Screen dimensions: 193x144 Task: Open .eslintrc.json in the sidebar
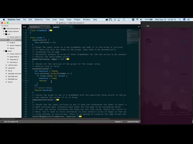(13, 65)
